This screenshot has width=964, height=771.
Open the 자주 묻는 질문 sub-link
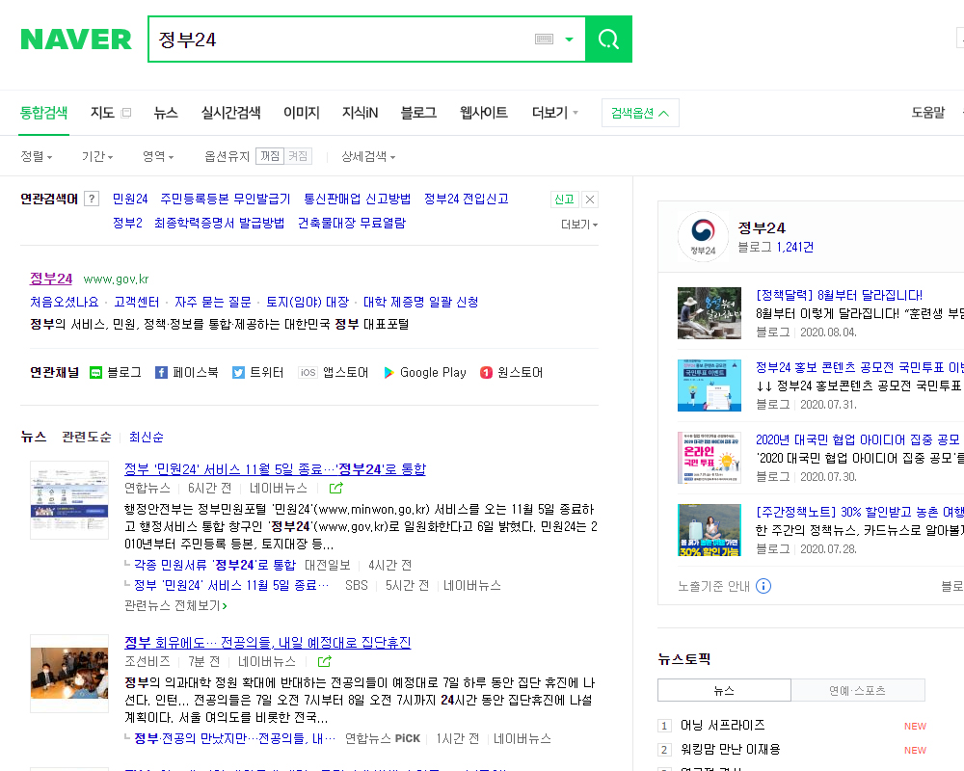[213, 302]
